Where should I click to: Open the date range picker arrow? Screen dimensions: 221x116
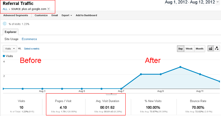[218, 2]
